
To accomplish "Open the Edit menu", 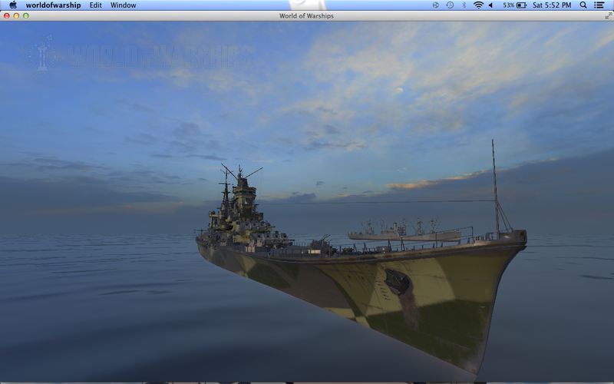I will 95,5.
